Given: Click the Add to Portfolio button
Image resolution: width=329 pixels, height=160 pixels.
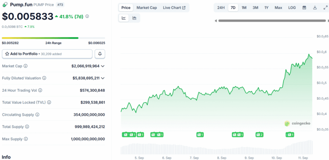Looking at the screenshot, I should 47,54.
